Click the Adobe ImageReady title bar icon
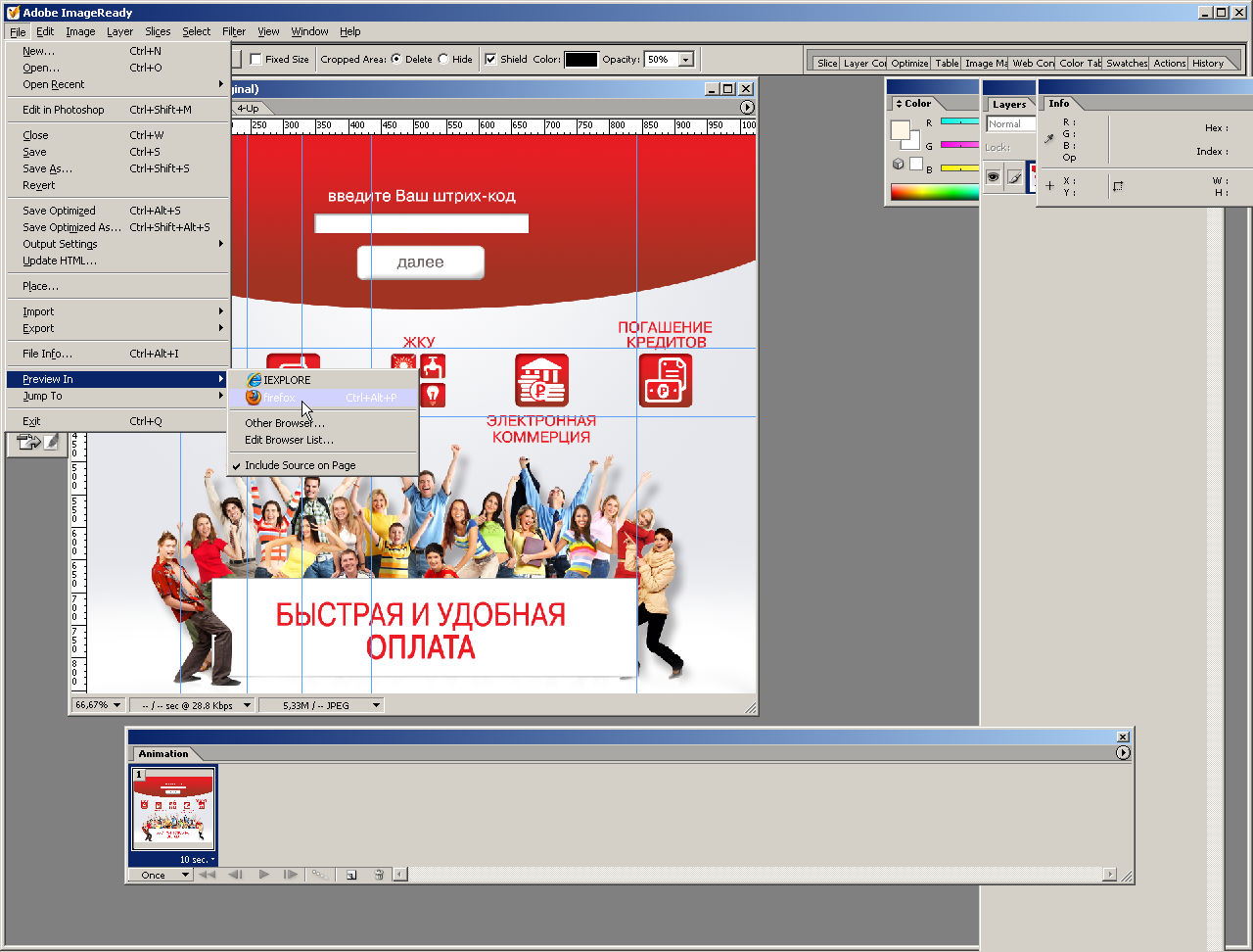Image resolution: width=1253 pixels, height=952 pixels. tap(13, 13)
